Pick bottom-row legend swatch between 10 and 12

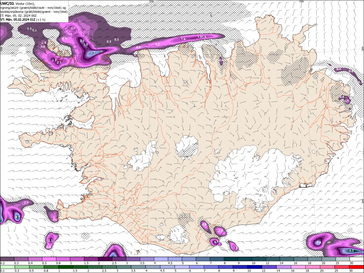[x=254, y=267]
